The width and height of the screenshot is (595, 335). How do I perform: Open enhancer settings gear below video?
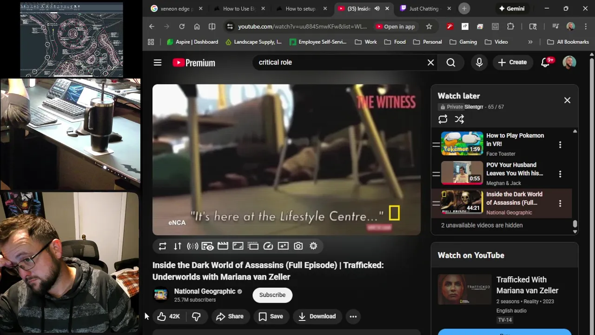pyautogui.click(x=313, y=246)
